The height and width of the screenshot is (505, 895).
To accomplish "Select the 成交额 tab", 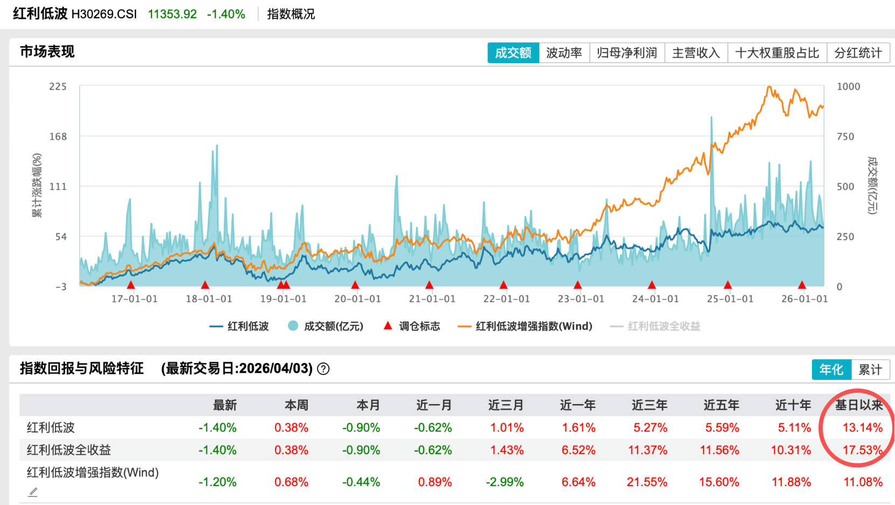I will [x=513, y=53].
